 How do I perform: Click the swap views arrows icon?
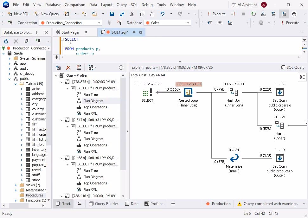[80, 204]
